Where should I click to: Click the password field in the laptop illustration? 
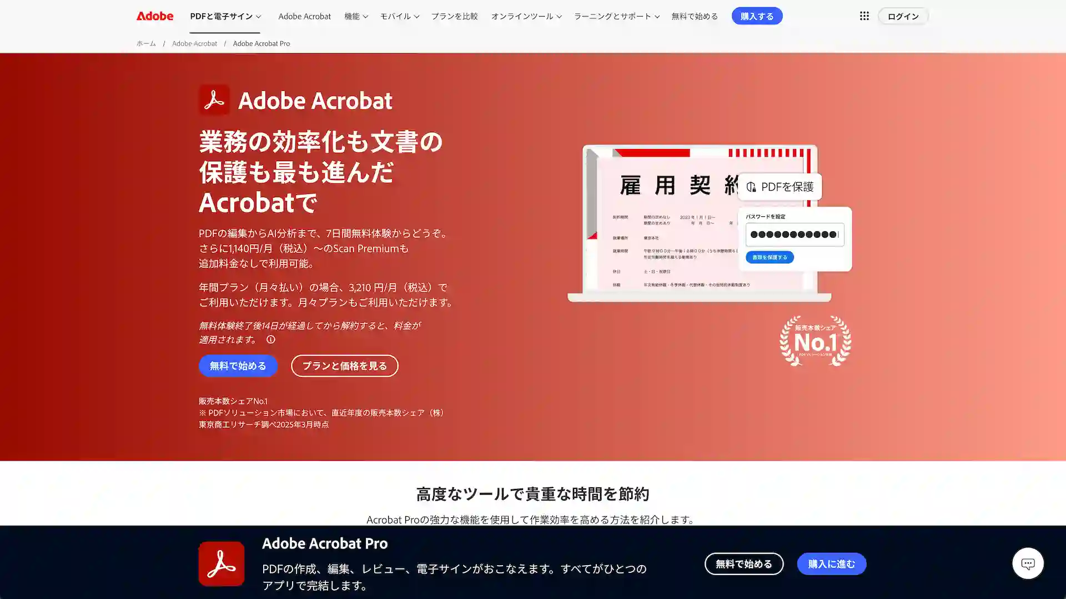coord(794,234)
